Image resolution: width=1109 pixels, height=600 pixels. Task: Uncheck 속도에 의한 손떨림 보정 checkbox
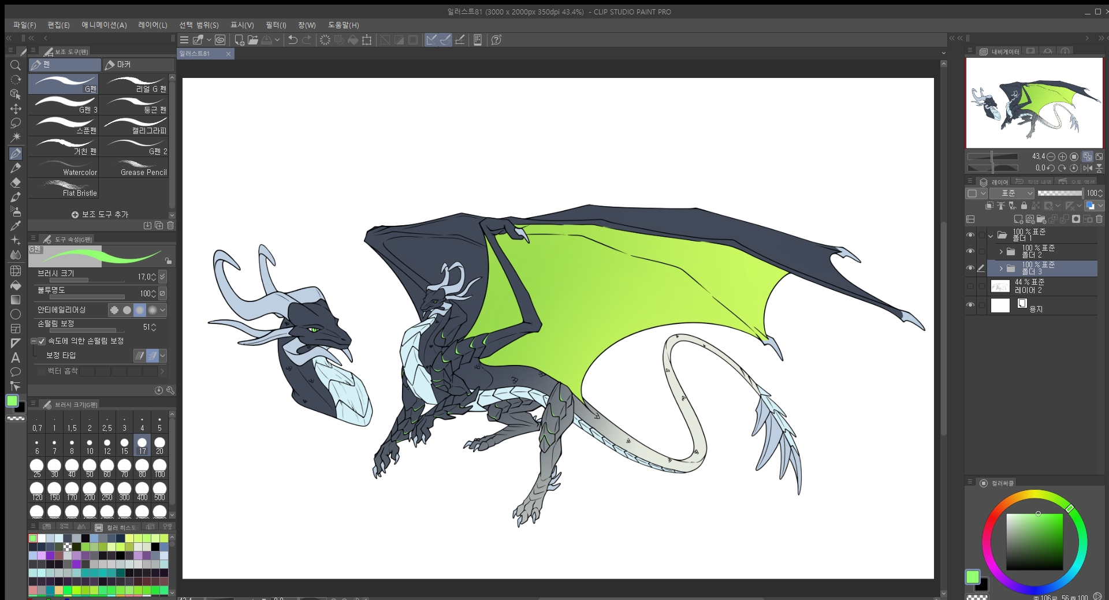[x=42, y=341]
